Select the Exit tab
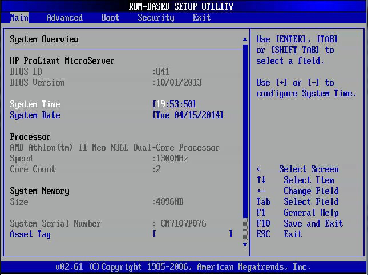This screenshot has height=275, width=368. (201, 18)
